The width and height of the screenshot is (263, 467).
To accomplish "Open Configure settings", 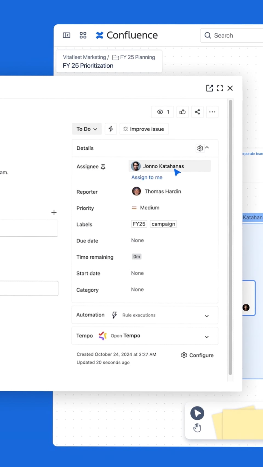I will click(x=197, y=355).
